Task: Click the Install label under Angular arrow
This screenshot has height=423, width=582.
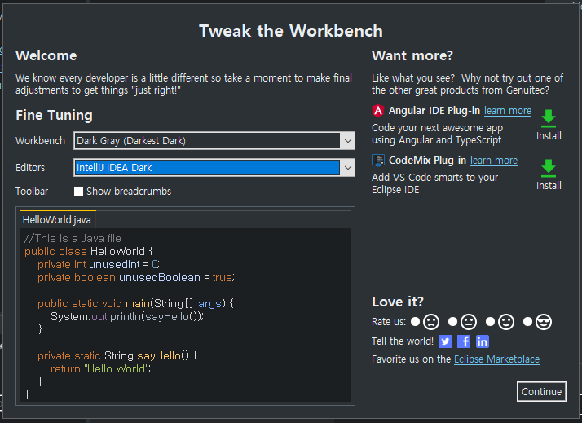Action: coord(549,136)
